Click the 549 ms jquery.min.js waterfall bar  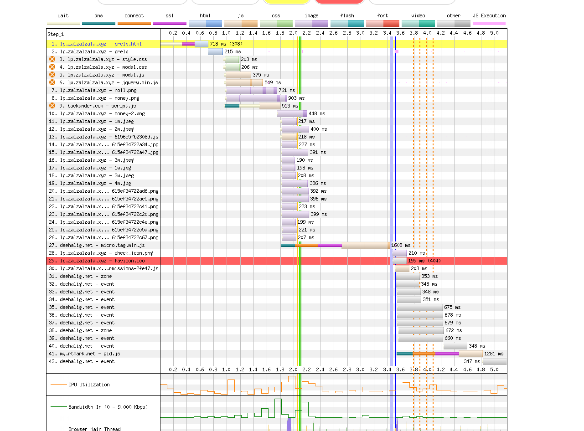(244, 83)
